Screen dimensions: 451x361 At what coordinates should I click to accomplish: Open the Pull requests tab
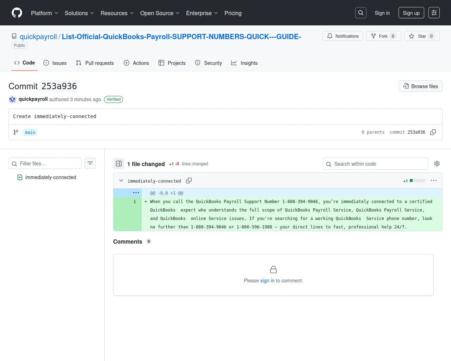(x=95, y=63)
